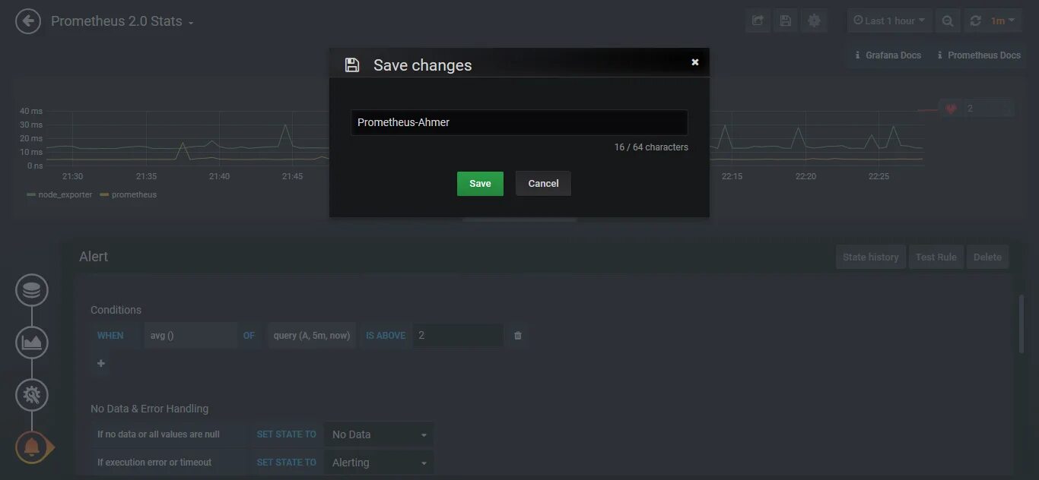Open the Visualization chart tab icon
Screen dimensions: 1039x480
[32, 343]
